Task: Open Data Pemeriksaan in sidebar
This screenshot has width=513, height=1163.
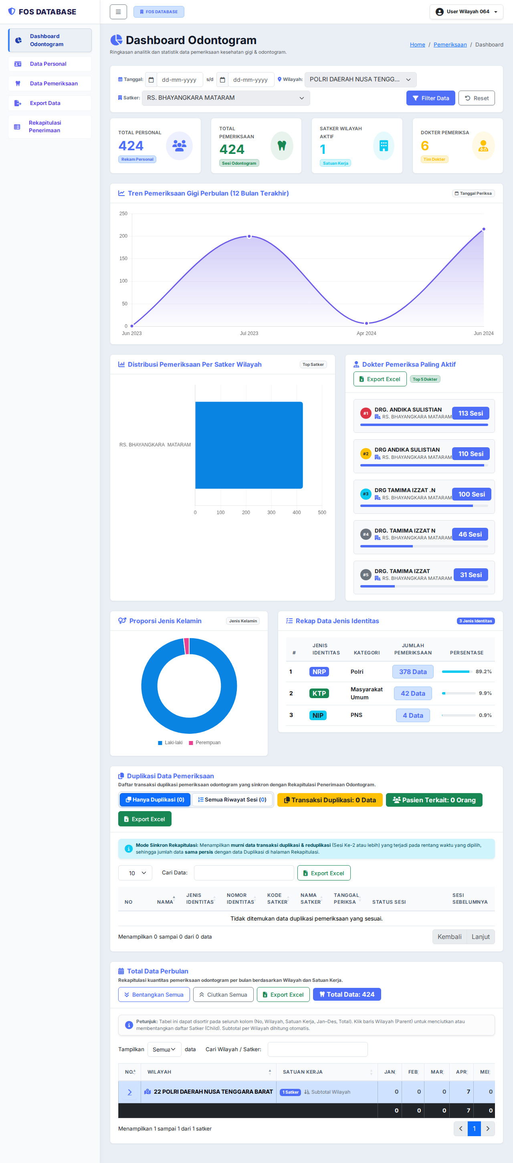Action: click(x=50, y=83)
